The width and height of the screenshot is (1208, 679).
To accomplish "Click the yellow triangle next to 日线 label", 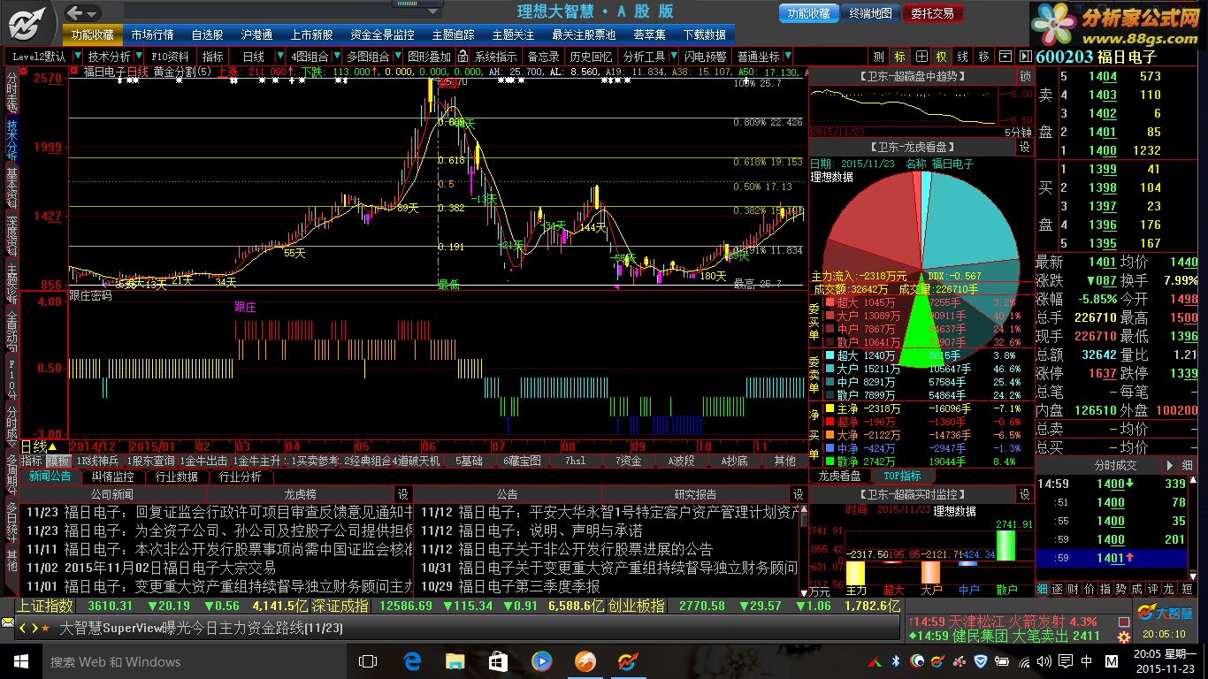I will (x=51, y=446).
